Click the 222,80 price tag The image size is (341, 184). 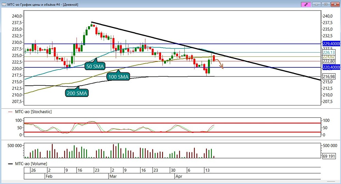click(329, 62)
